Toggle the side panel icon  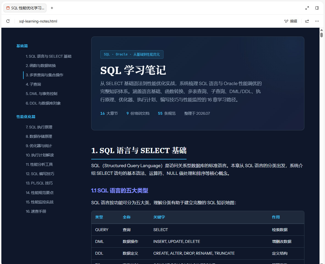pyautogui.click(x=317, y=8)
